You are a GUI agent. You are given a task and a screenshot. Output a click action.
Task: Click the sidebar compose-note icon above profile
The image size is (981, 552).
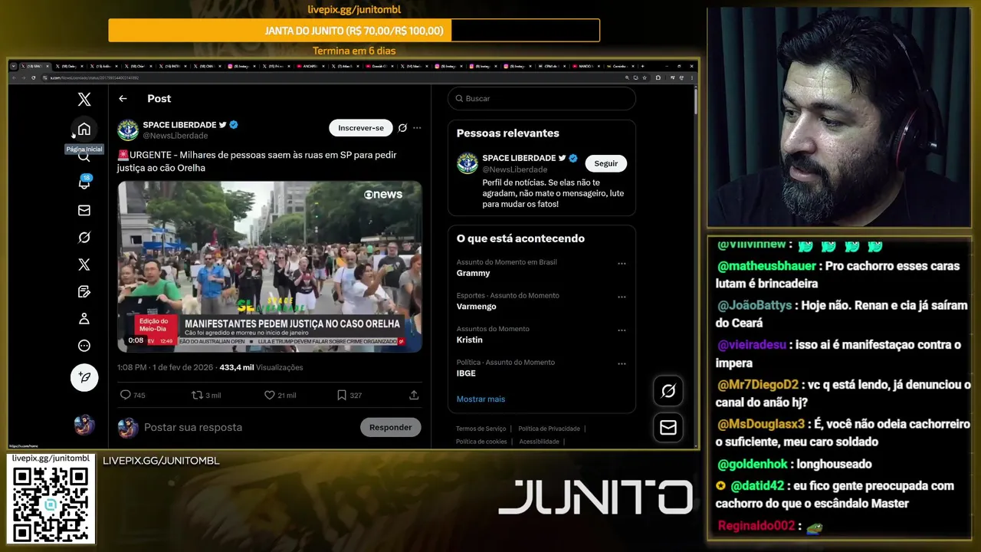[x=84, y=291]
